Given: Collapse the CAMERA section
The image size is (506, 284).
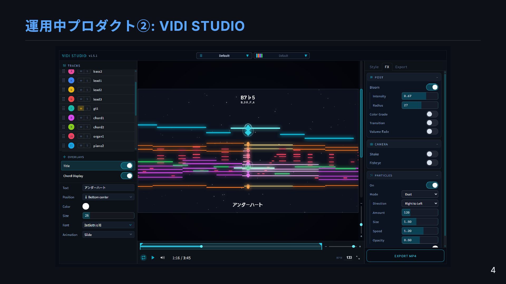Looking at the screenshot, I should pos(437,144).
